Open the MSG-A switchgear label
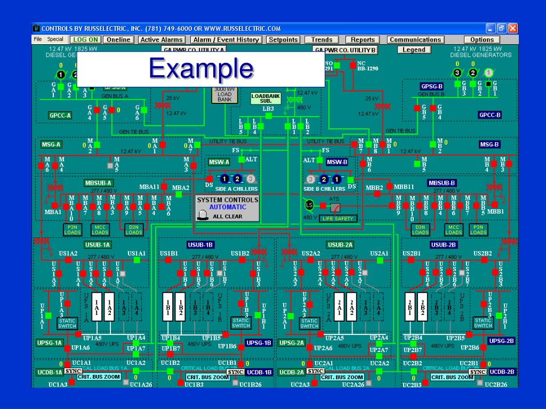This screenshot has width=546, height=409. 51,144
